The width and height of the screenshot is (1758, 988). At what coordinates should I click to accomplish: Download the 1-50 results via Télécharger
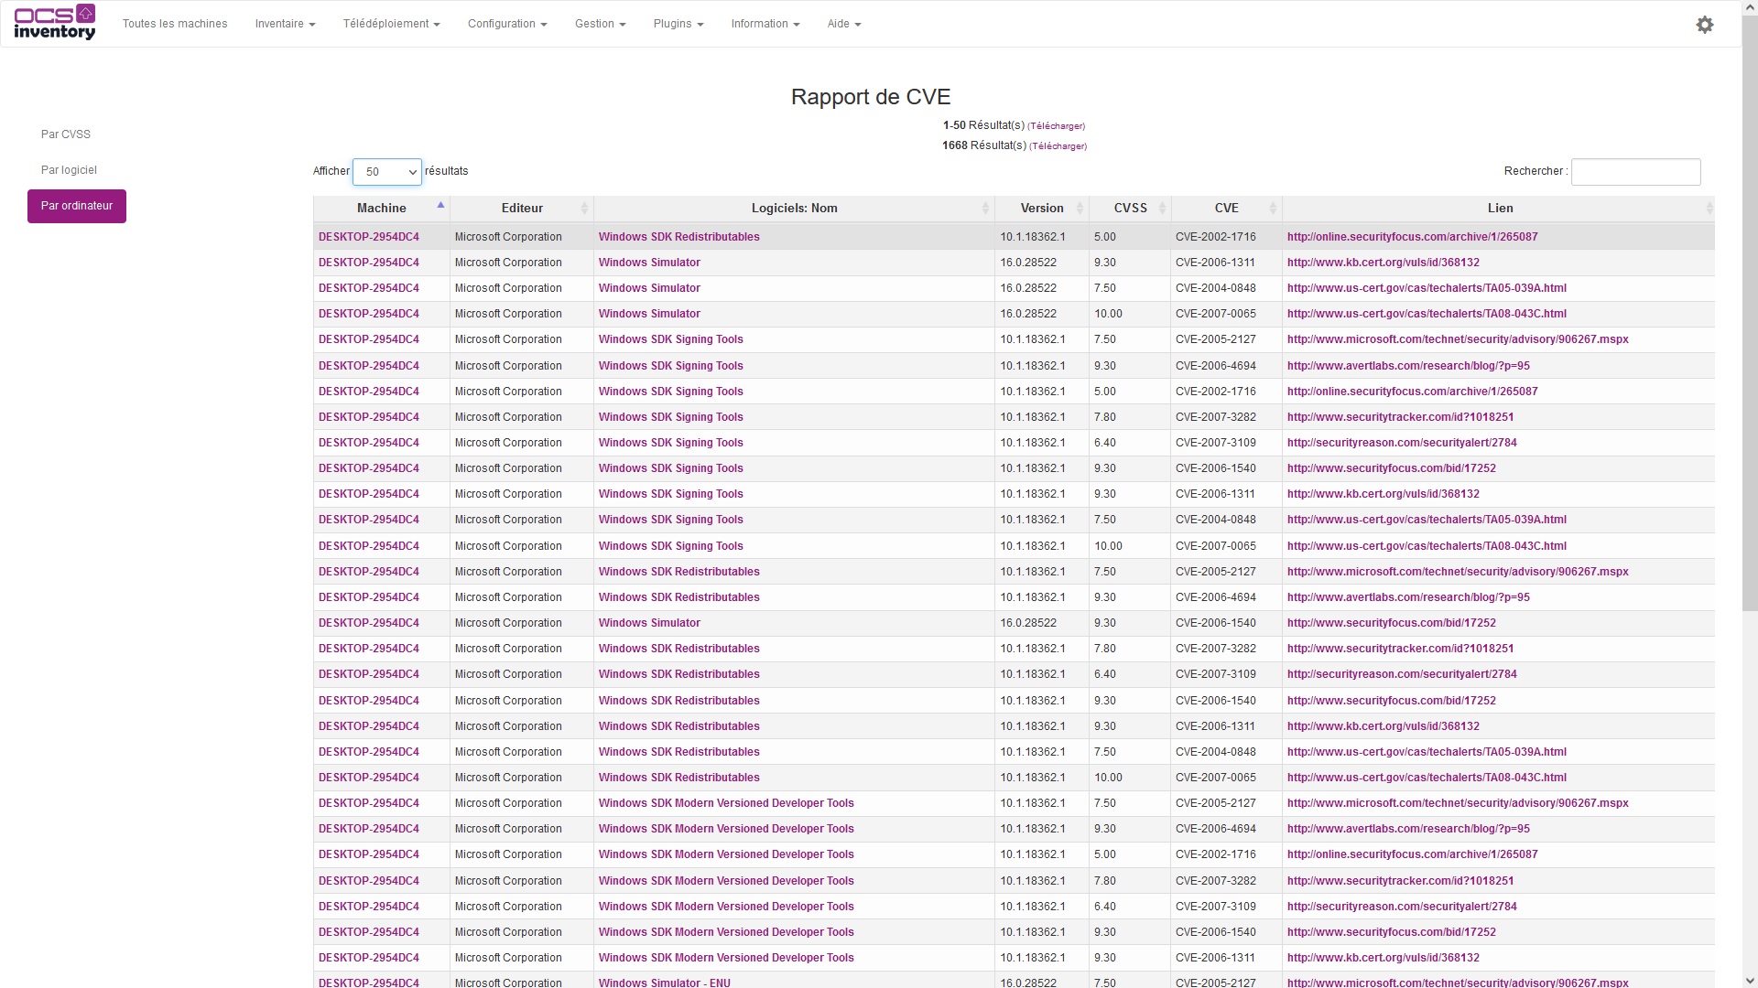tap(1056, 126)
